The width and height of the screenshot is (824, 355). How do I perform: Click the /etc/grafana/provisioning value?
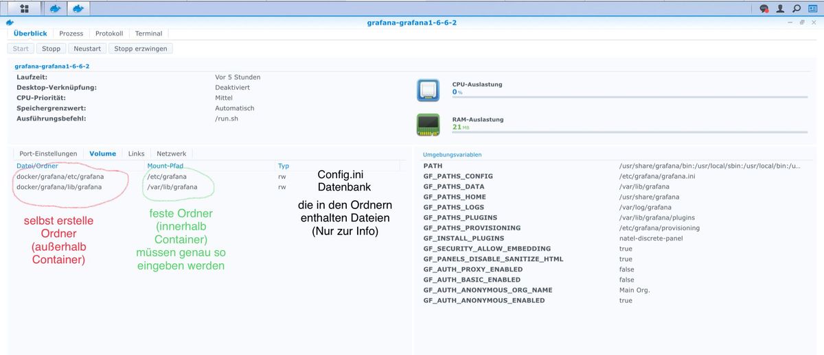(x=659, y=228)
